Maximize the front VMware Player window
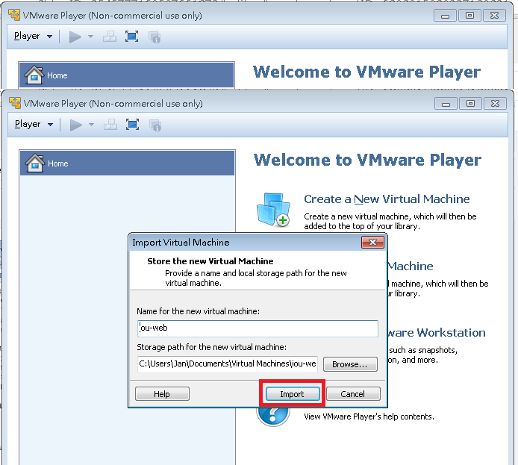The width and height of the screenshot is (518, 465). pyautogui.click(x=470, y=104)
